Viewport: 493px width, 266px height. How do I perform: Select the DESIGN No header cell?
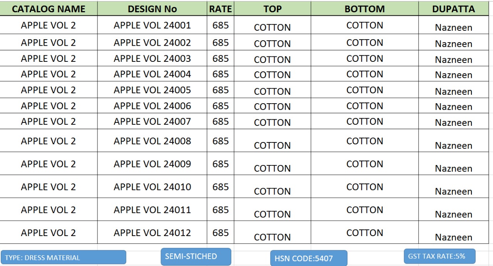pyautogui.click(x=152, y=9)
